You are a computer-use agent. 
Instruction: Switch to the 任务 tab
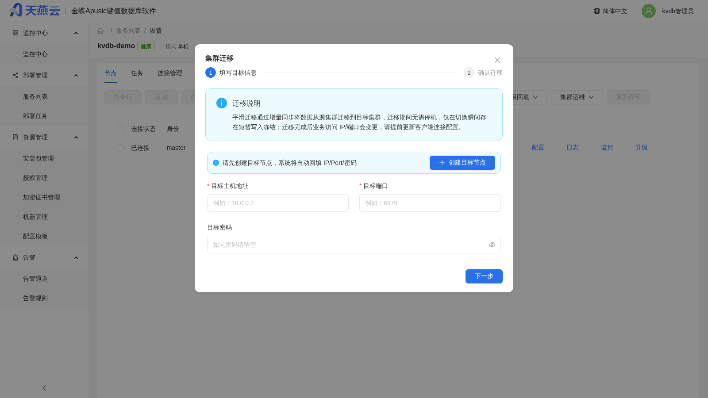click(x=137, y=73)
